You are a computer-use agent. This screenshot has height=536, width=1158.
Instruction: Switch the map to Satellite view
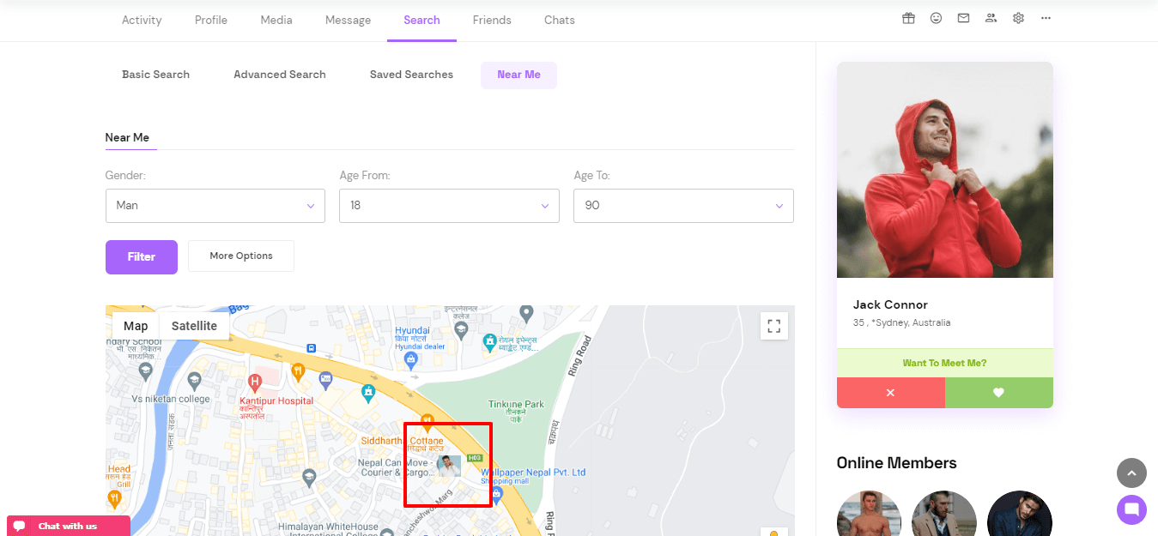pos(194,326)
